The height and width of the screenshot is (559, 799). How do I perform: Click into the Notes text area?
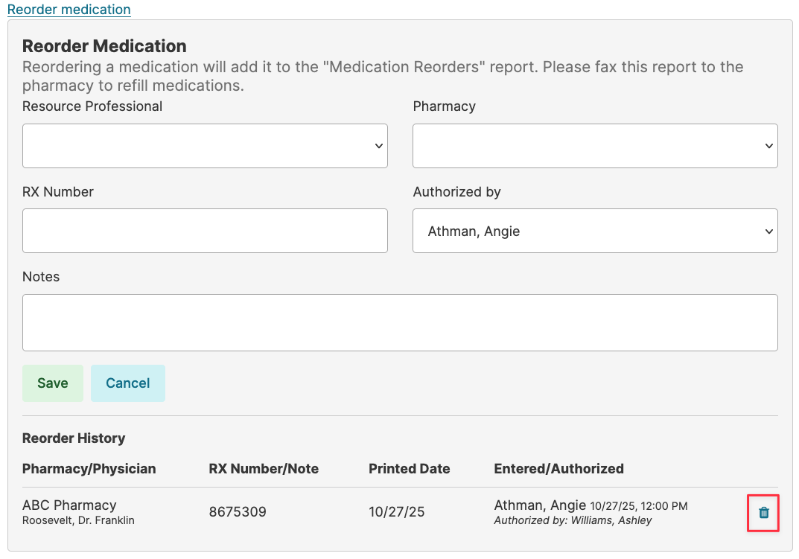coord(400,322)
